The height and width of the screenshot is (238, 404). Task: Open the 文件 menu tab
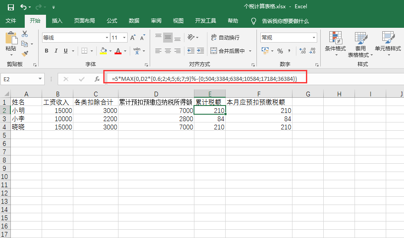[x=11, y=21]
